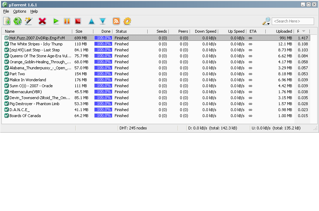319x211 pixels.
Task: Click status icon of Hot.Fuzz torrent
Action: click(6, 38)
